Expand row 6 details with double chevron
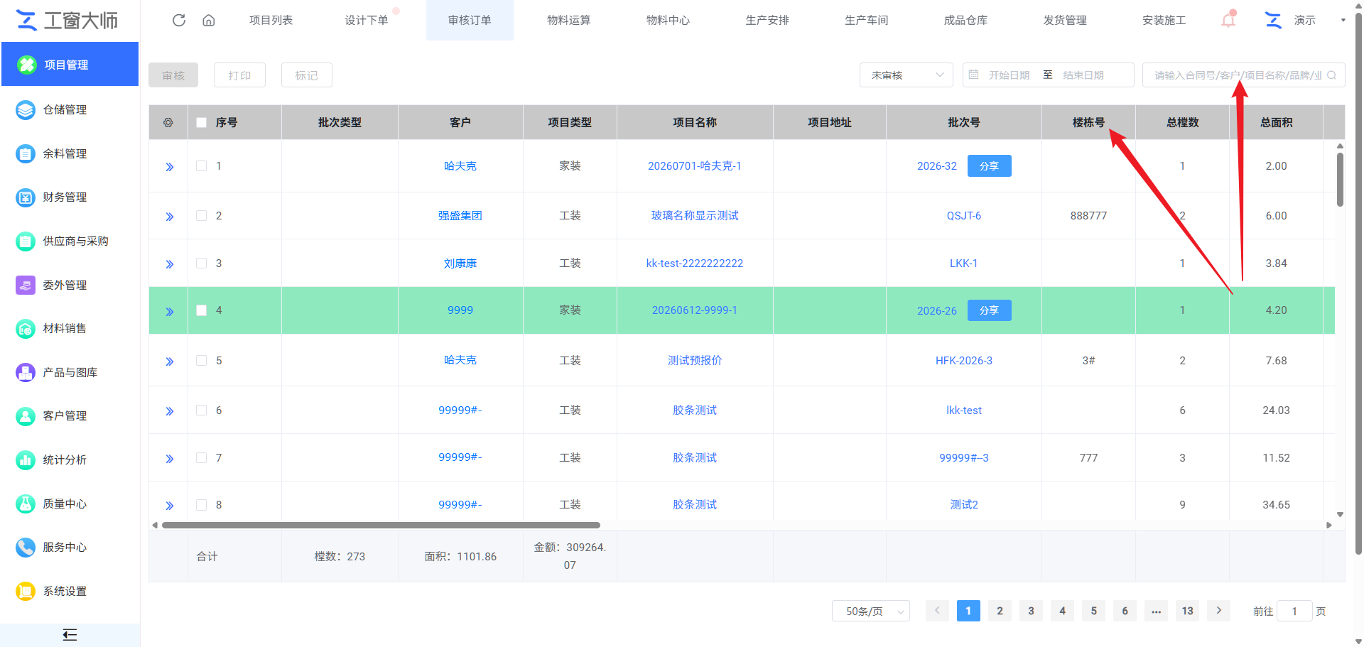The width and height of the screenshot is (1364, 647). point(169,411)
